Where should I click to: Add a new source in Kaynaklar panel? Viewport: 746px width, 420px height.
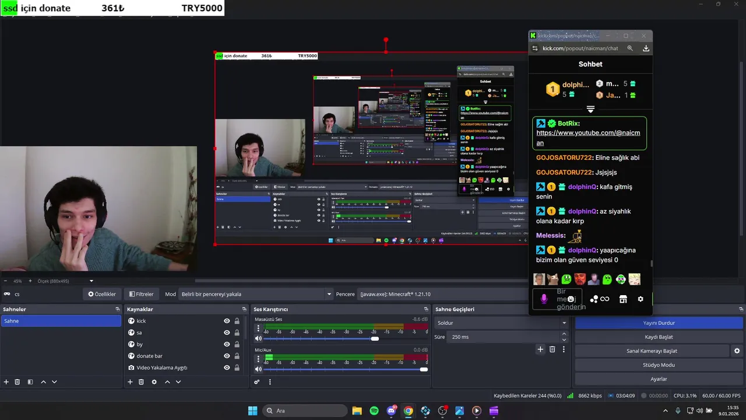tap(130, 382)
